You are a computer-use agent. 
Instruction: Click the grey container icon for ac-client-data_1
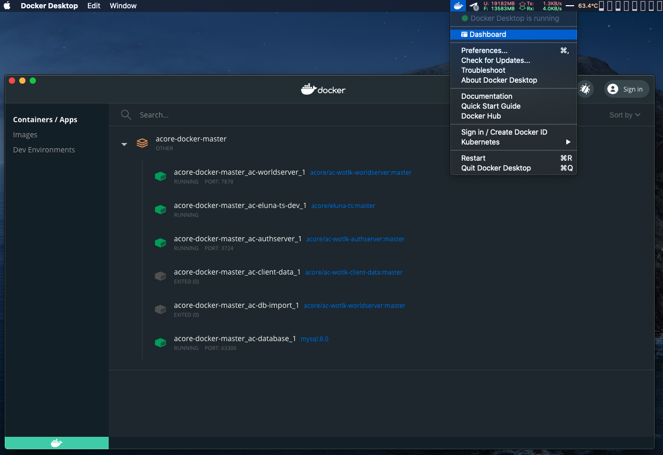coord(160,276)
